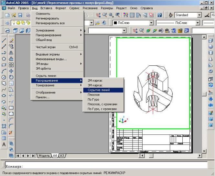Click the last layout tab navigation arrow

(x=33, y=156)
